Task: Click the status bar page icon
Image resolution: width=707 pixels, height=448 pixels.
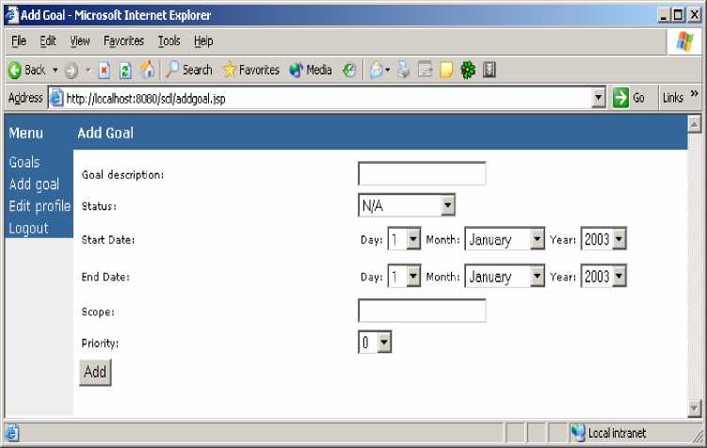Action: 11,433
